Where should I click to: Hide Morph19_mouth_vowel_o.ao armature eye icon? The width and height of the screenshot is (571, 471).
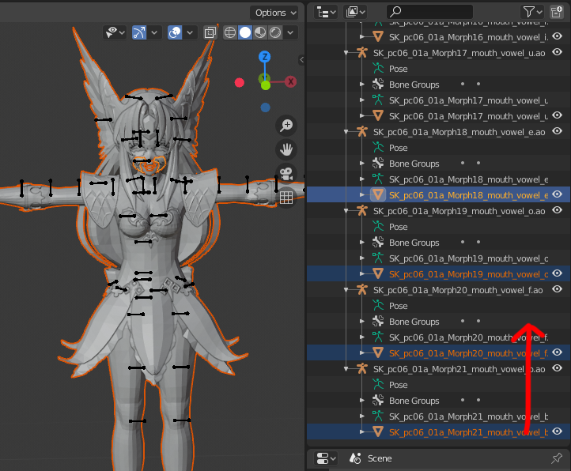coord(558,210)
